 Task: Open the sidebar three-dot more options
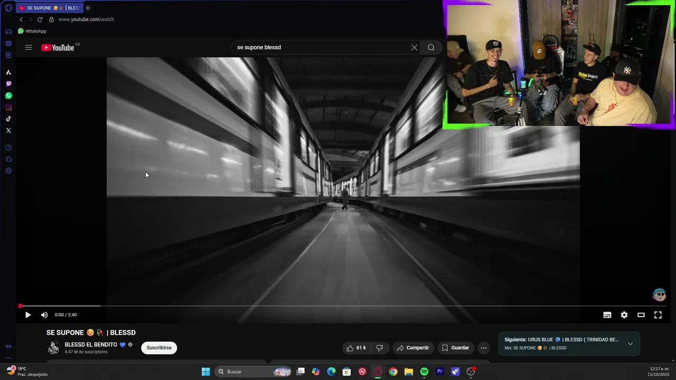click(8, 358)
